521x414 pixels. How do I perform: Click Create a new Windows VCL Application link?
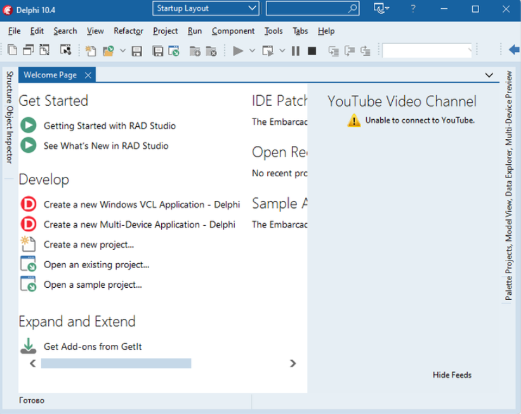coord(141,205)
